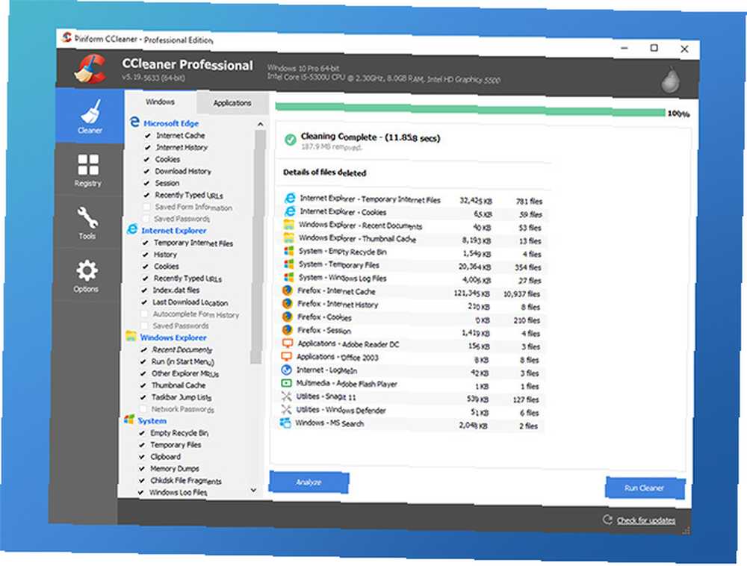Screen dimensions: 747x566
Task: Click the Internet Explorer group icon
Action: [x=132, y=229]
